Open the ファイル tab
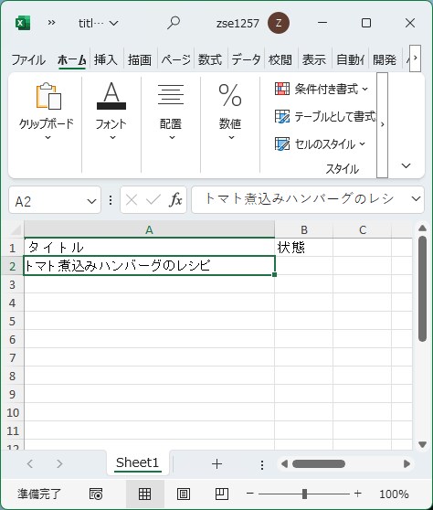The height and width of the screenshot is (510, 433). pyautogui.click(x=28, y=59)
